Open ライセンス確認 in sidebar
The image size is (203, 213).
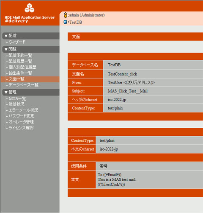pos(21,128)
